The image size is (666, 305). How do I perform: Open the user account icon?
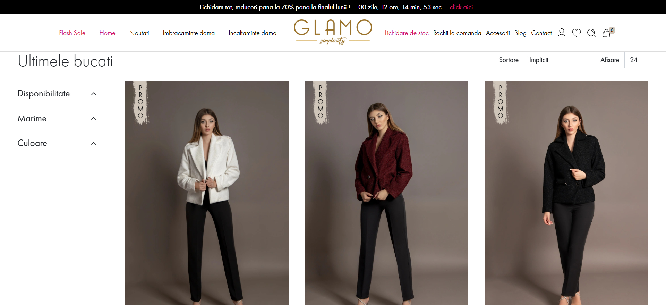(561, 33)
